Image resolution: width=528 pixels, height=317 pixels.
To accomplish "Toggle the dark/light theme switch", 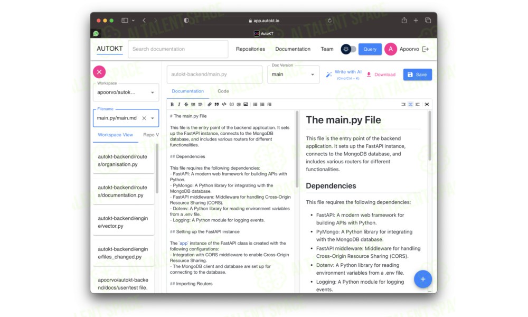I will (x=348, y=49).
